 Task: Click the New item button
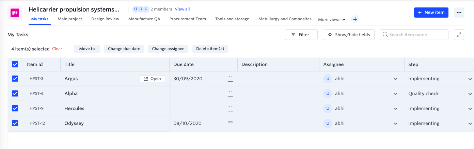(x=431, y=13)
